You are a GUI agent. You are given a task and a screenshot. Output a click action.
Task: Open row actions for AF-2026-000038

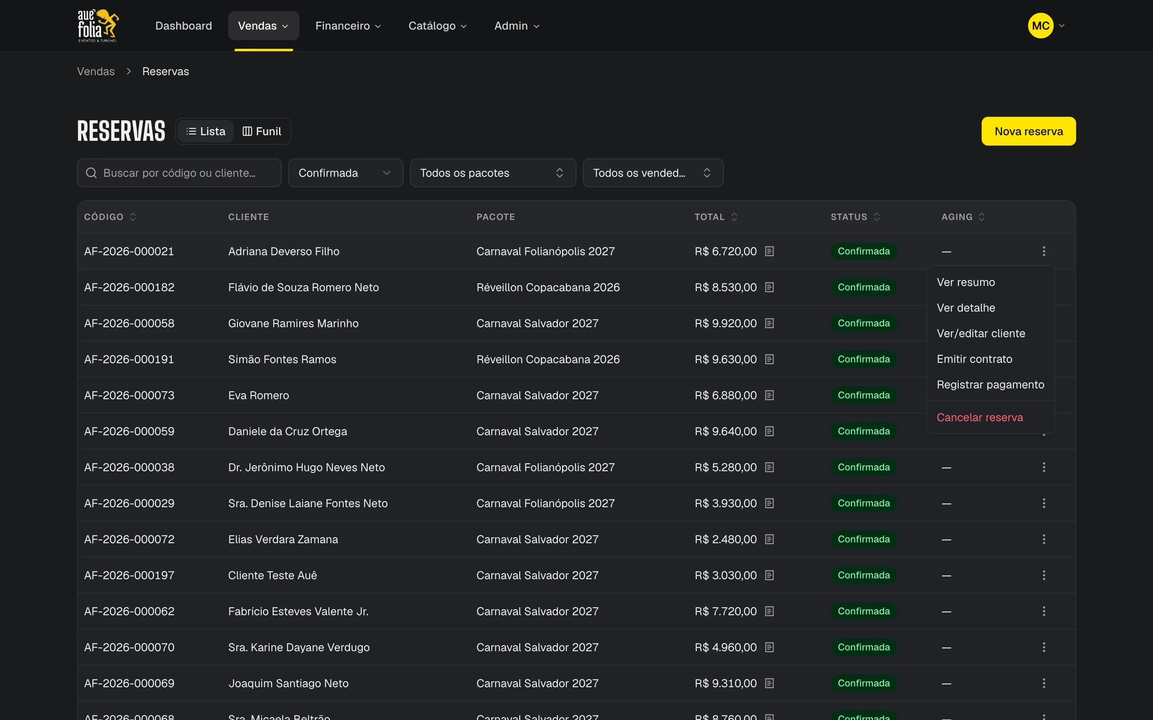pos(1043,467)
